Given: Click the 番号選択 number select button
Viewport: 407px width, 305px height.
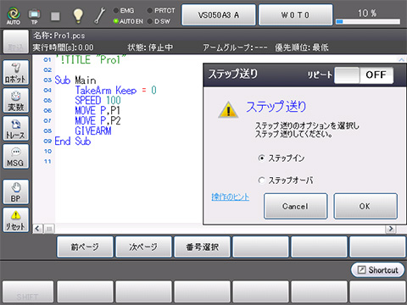Looking at the screenshot, I should coord(202,247).
